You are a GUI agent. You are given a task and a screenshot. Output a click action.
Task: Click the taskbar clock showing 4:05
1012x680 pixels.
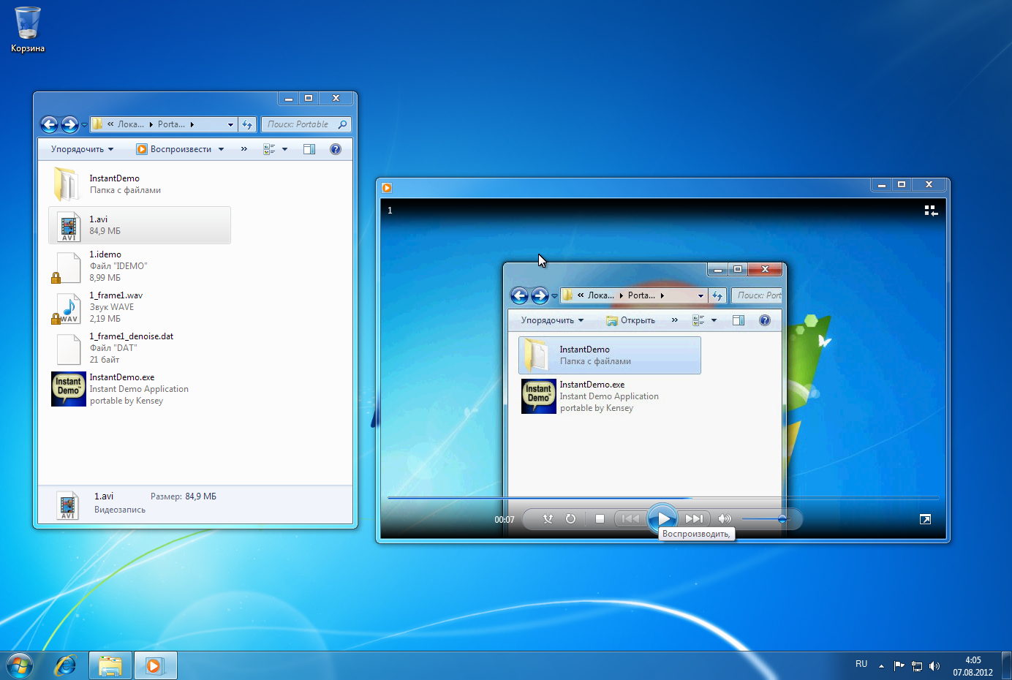(973, 666)
